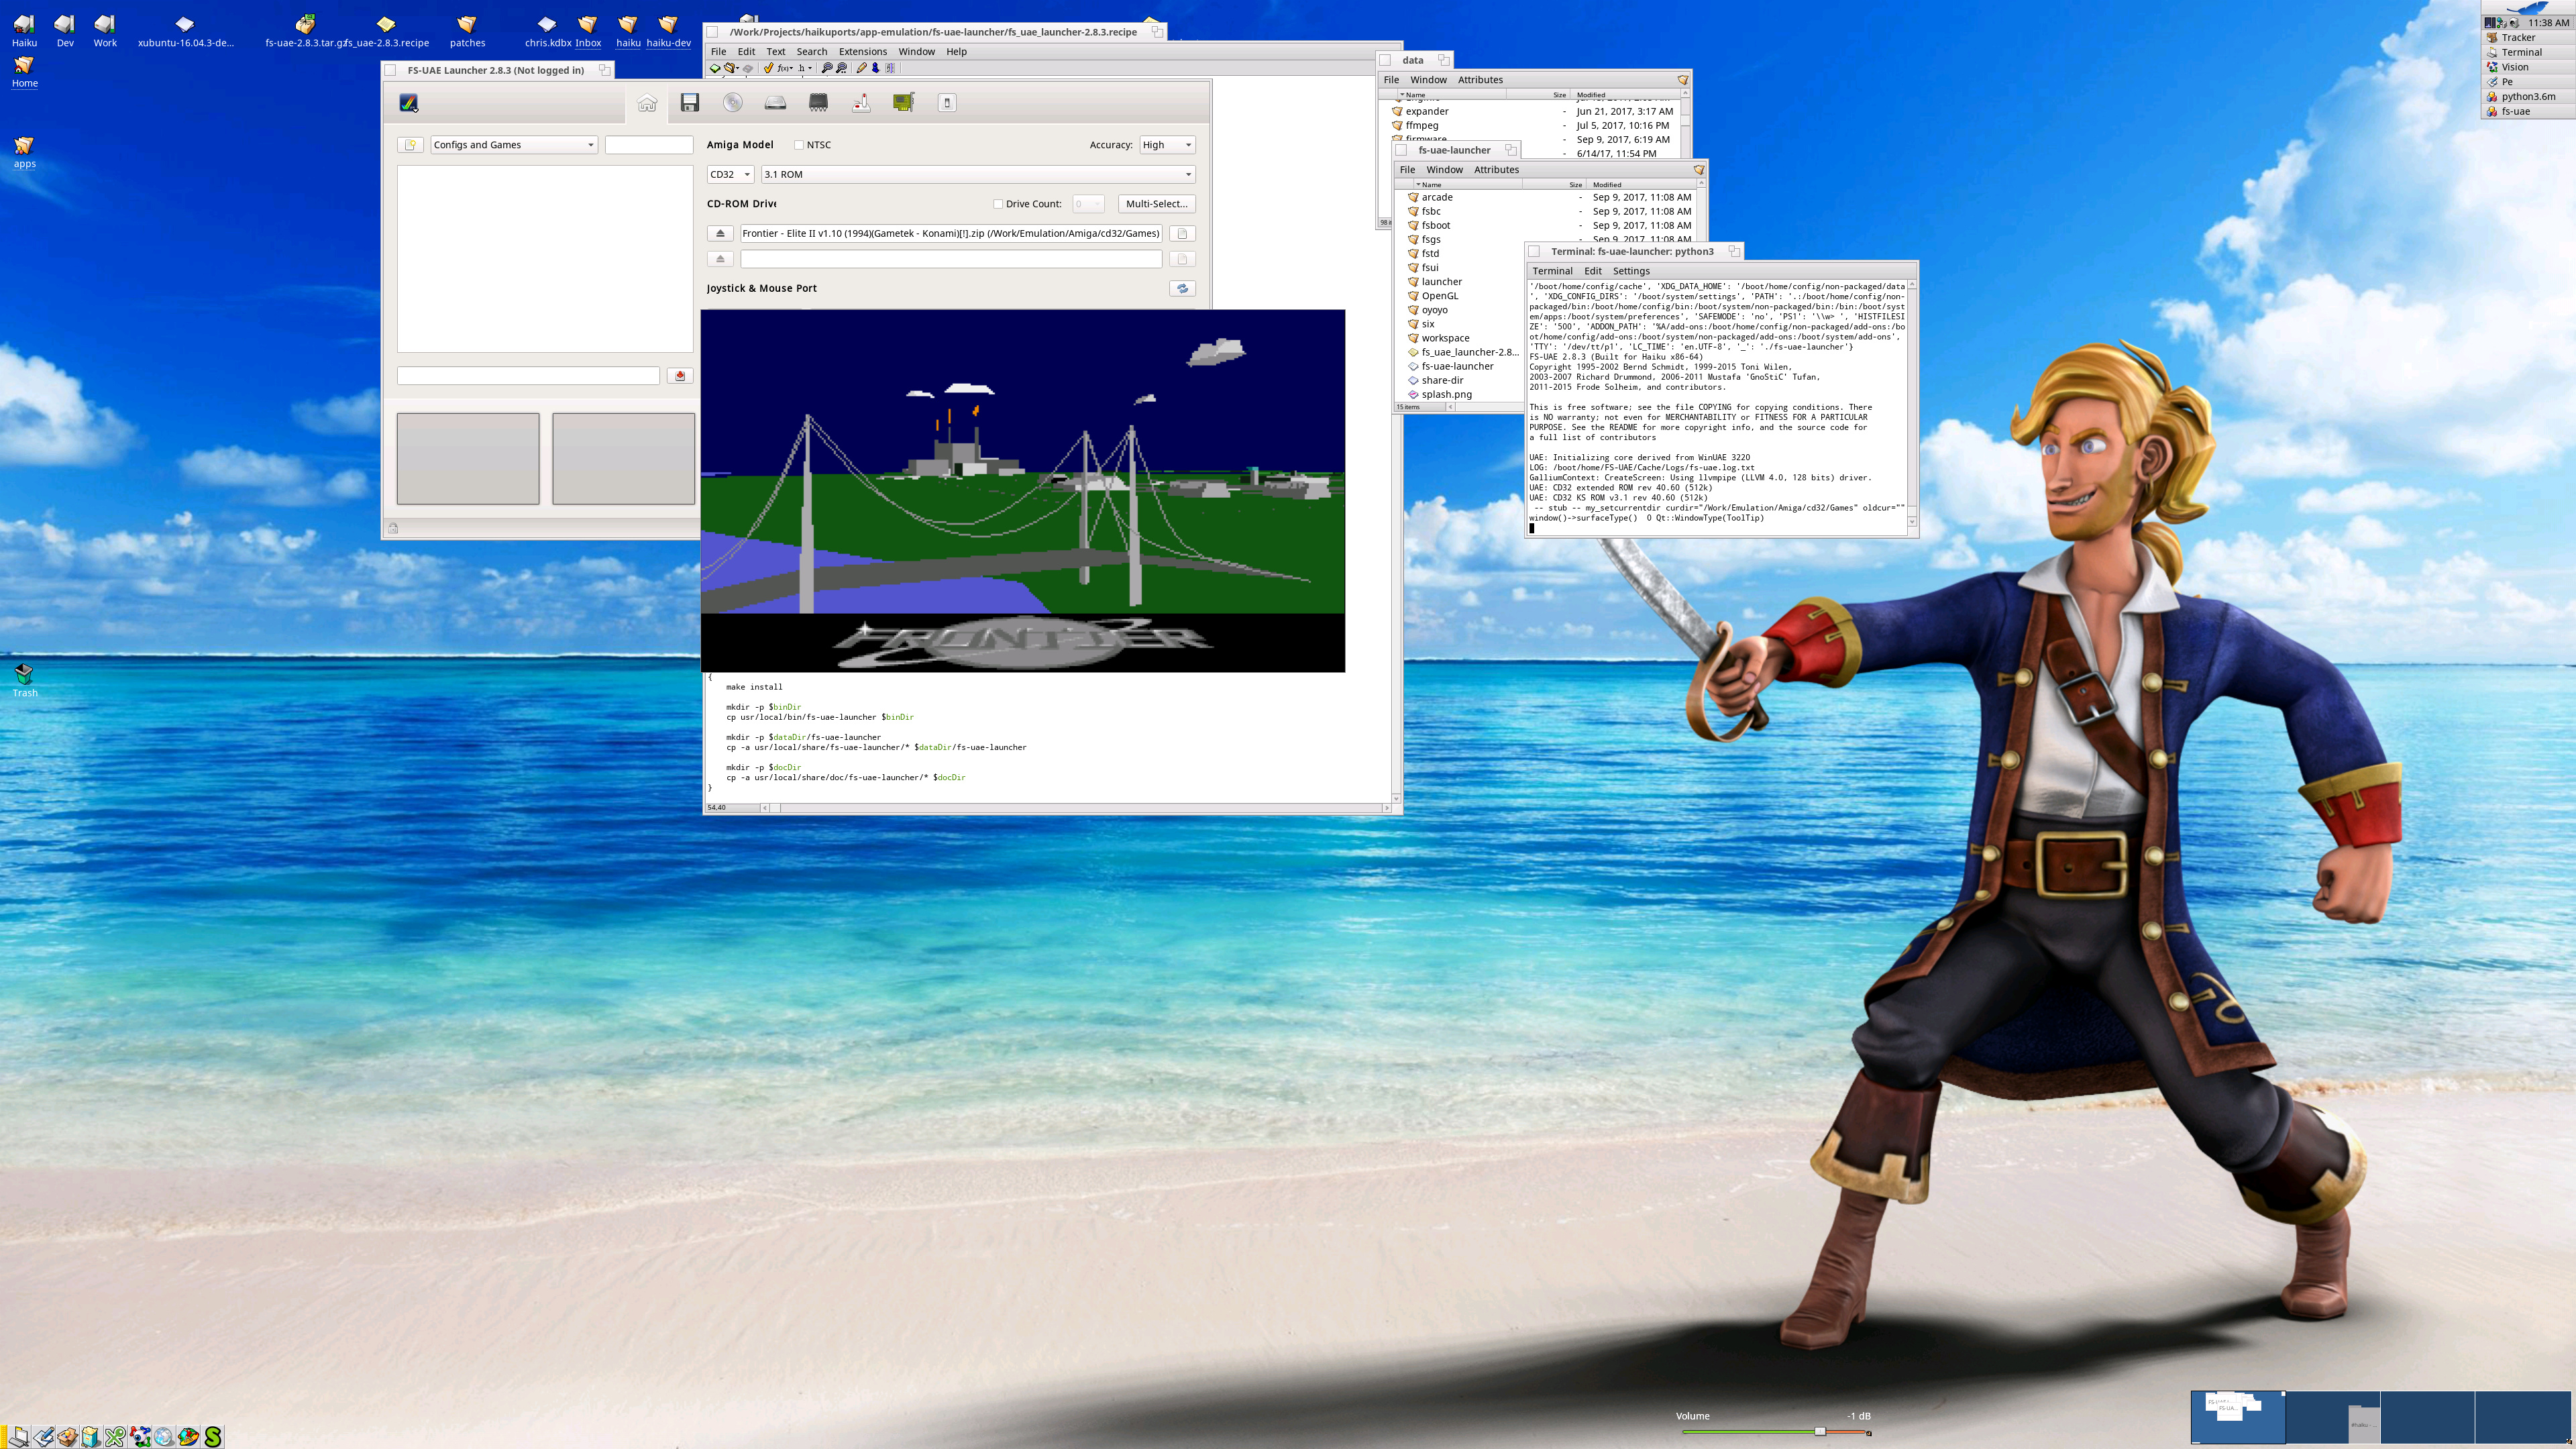Open the Trash desktop icon
The height and width of the screenshot is (1449, 2576).
tap(24, 680)
